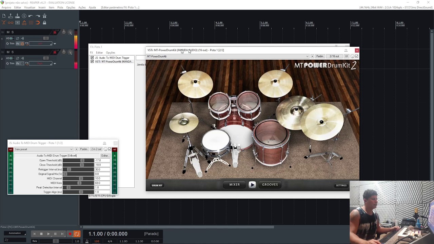This screenshot has height=244, width=434.
Task: Click the phase invert icon on track 1
Action: coord(18,38)
